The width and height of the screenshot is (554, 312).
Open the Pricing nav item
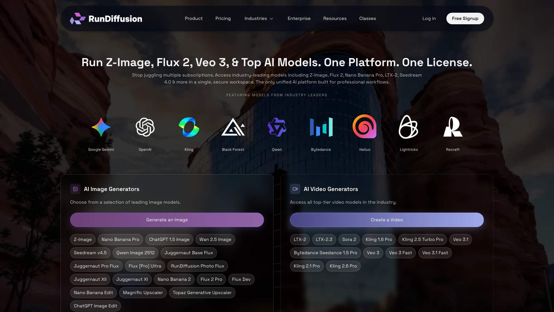pos(223,18)
